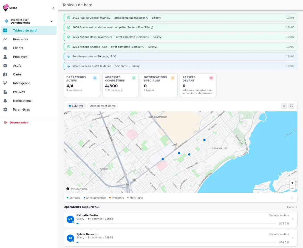
Task: Expand Nathalie Fortin row with the chevron
Action: point(293,219)
